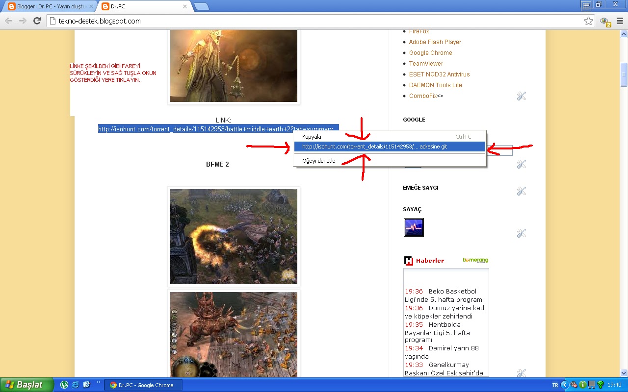The width and height of the screenshot is (628, 392).
Task: Click the wrench edit icon beside ComboFix
Action: coord(522,96)
